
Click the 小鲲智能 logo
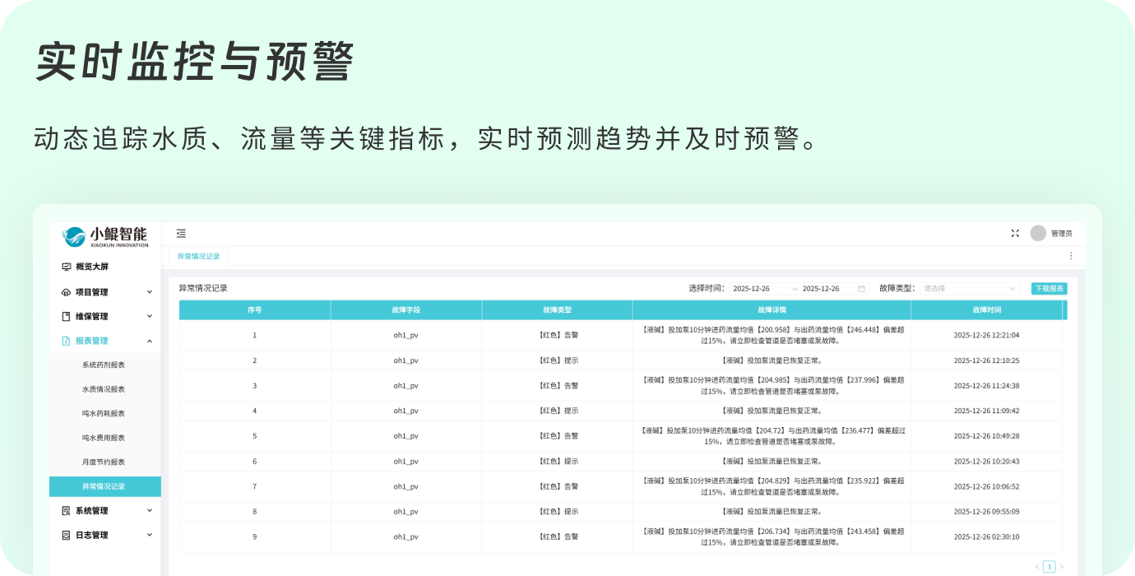(106, 236)
